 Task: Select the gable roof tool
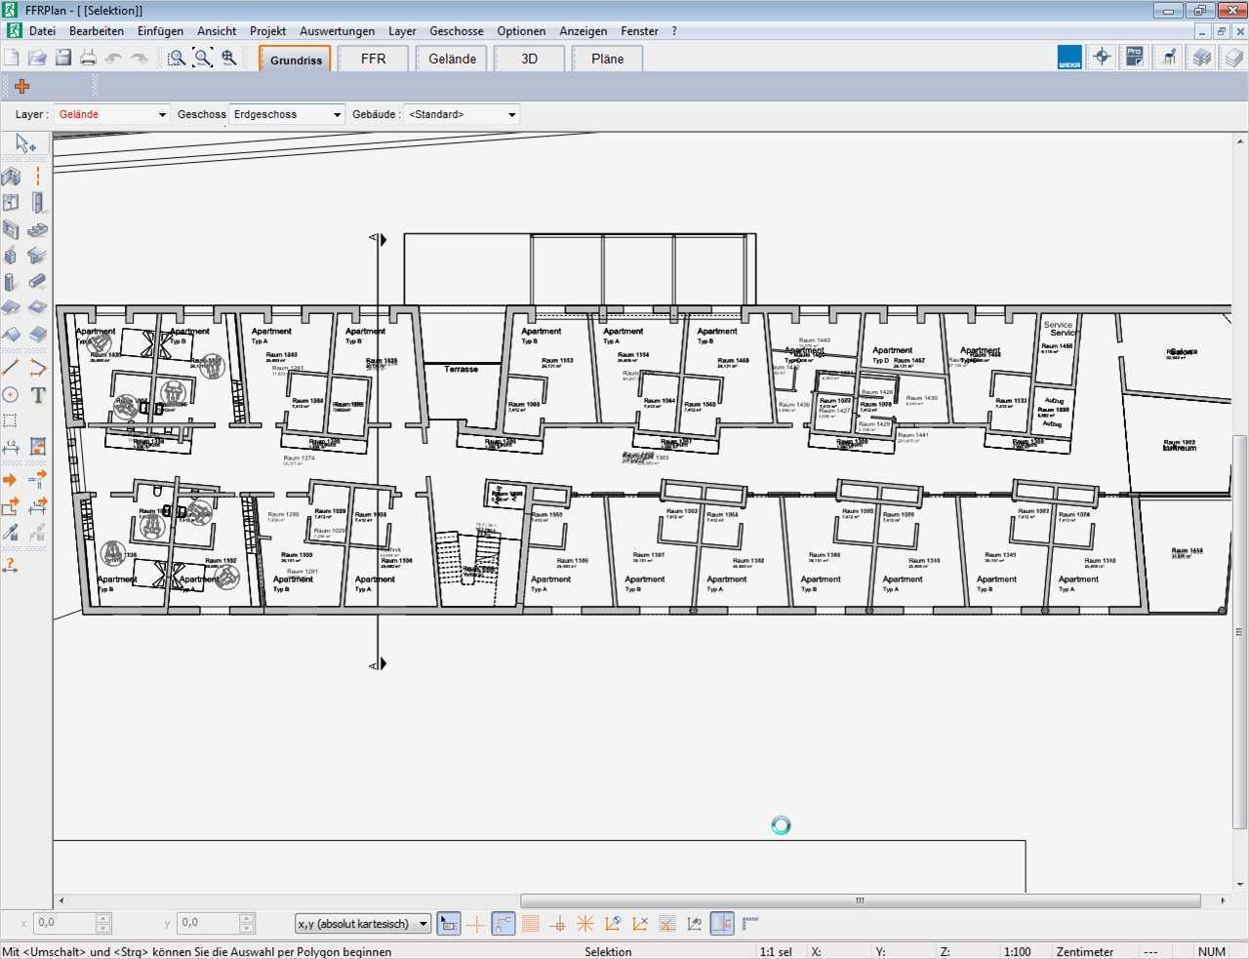(11, 335)
